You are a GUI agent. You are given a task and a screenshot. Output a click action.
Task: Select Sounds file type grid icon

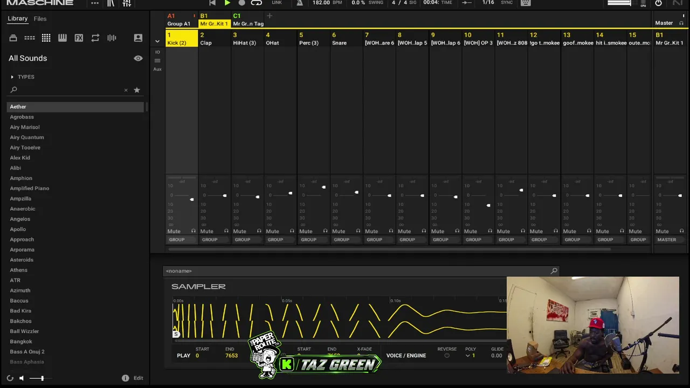pos(46,38)
